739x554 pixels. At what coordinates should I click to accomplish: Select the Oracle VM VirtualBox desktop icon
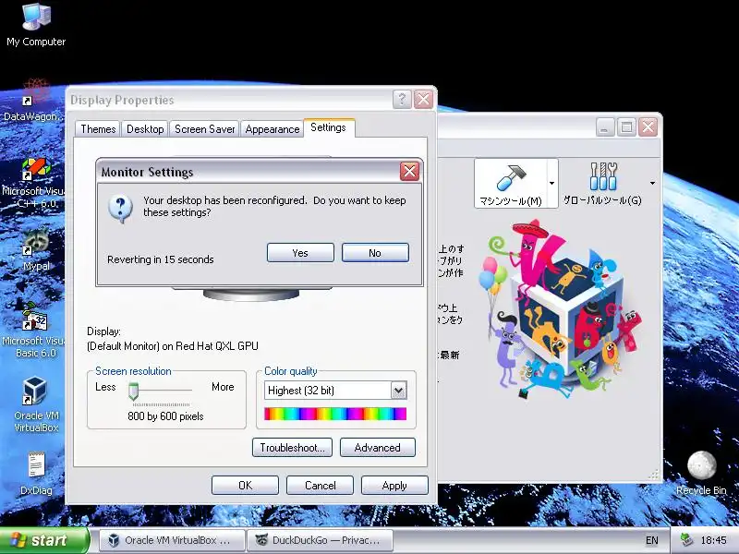[36, 404]
